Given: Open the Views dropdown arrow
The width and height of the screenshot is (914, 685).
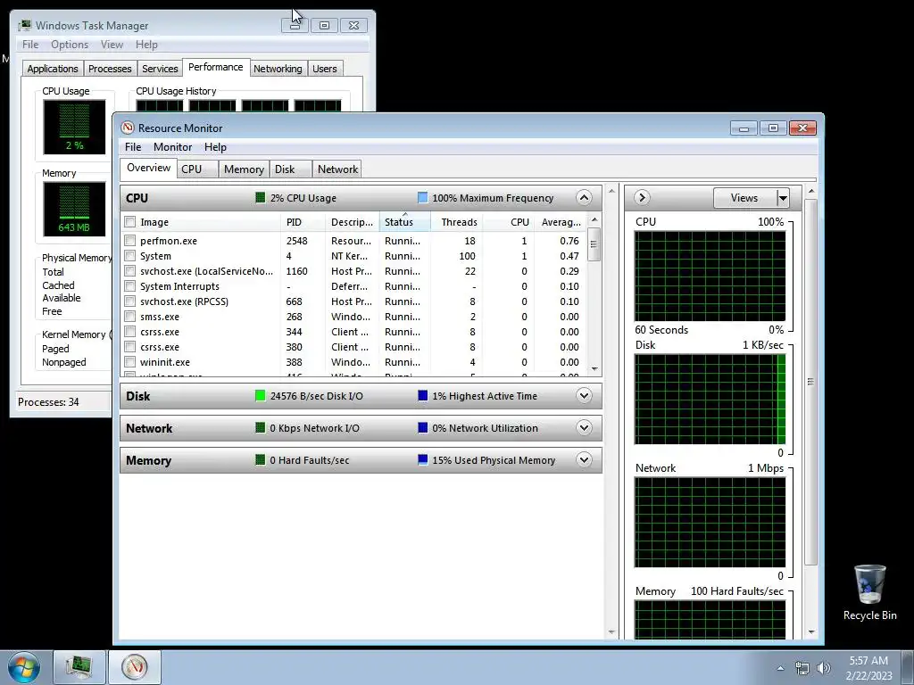Looking at the screenshot, I should [782, 198].
